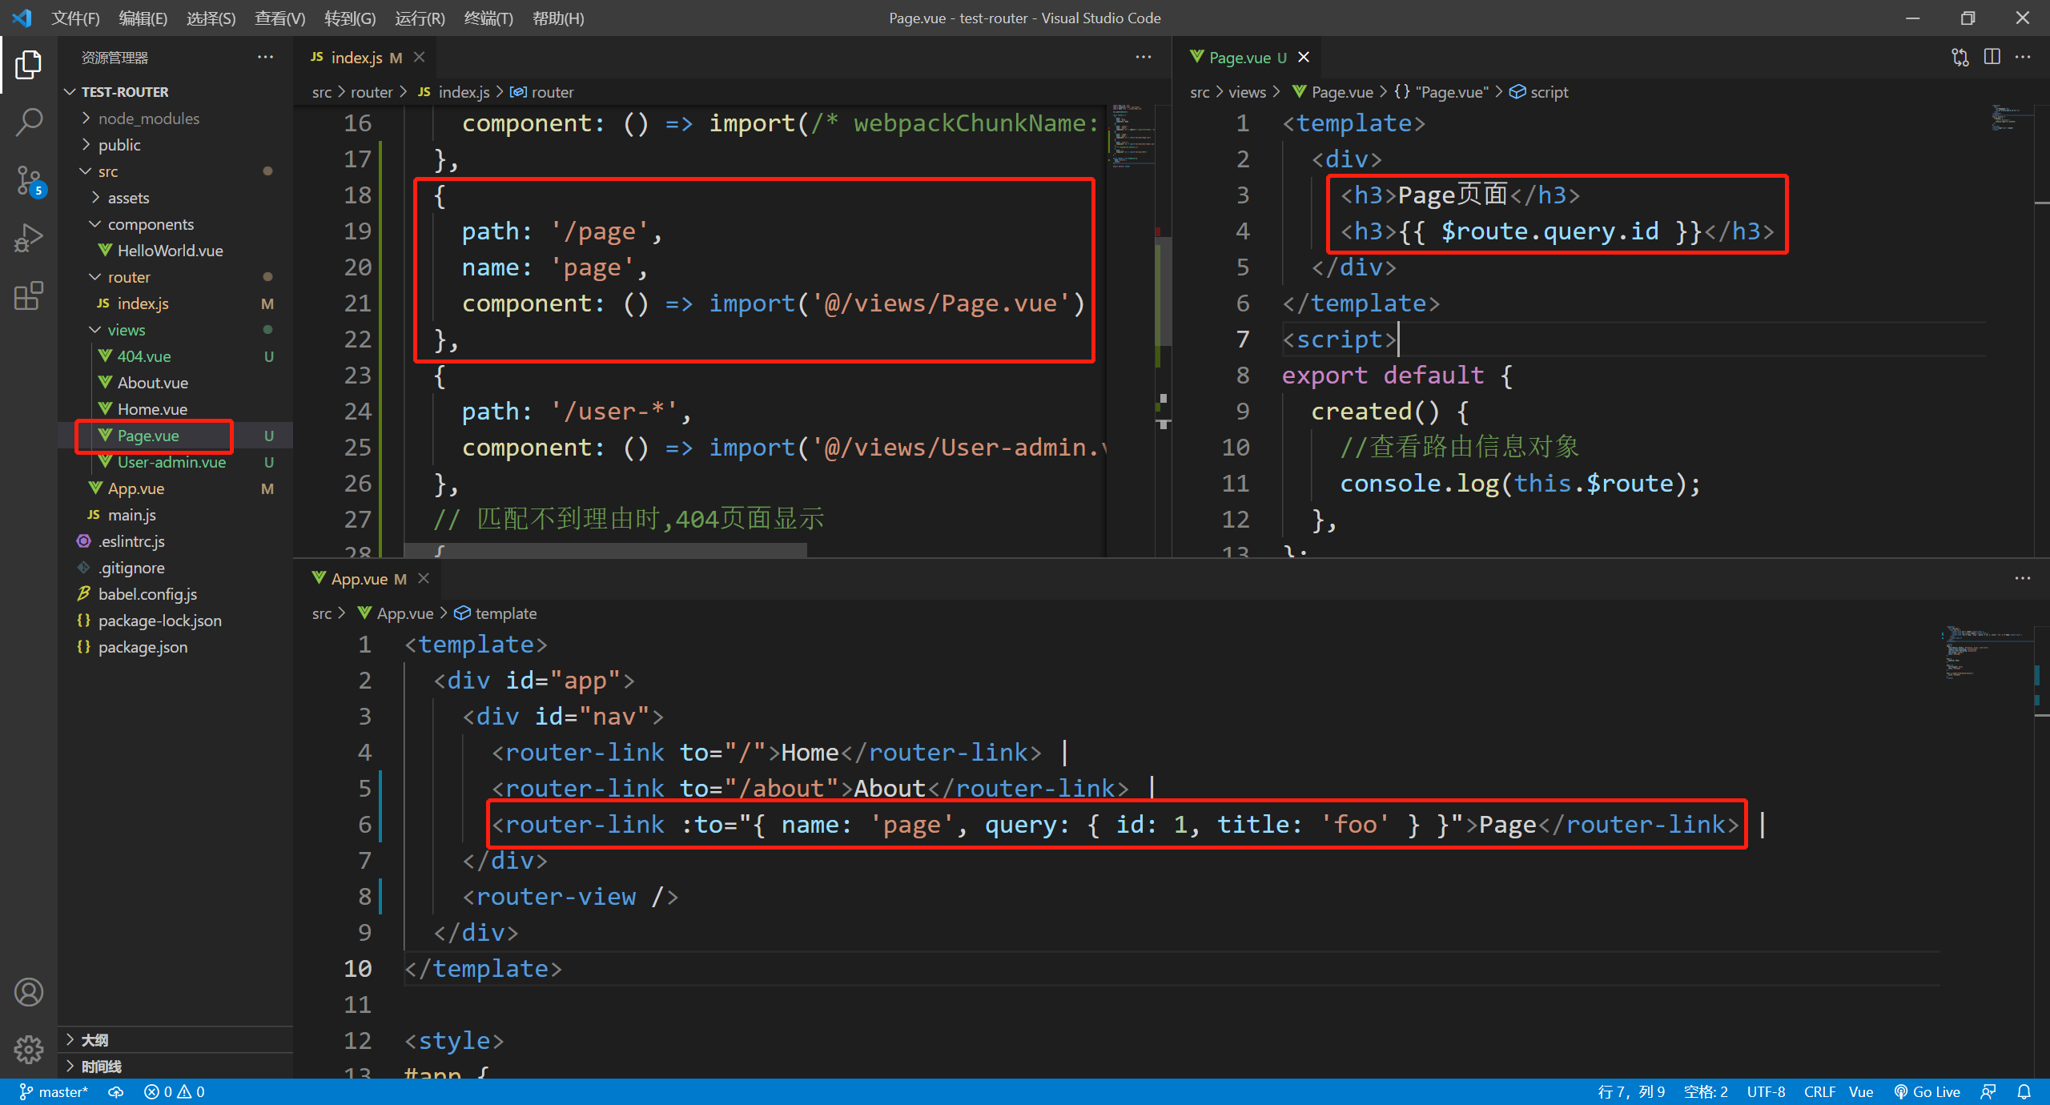Open the Run and Debug view
Image resolution: width=2050 pixels, height=1105 pixels.
tap(29, 238)
